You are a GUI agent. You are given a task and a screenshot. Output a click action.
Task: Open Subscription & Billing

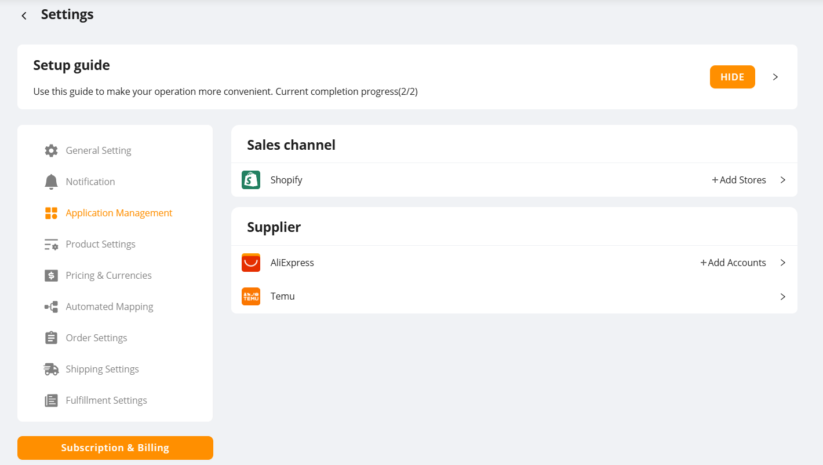coord(115,448)
